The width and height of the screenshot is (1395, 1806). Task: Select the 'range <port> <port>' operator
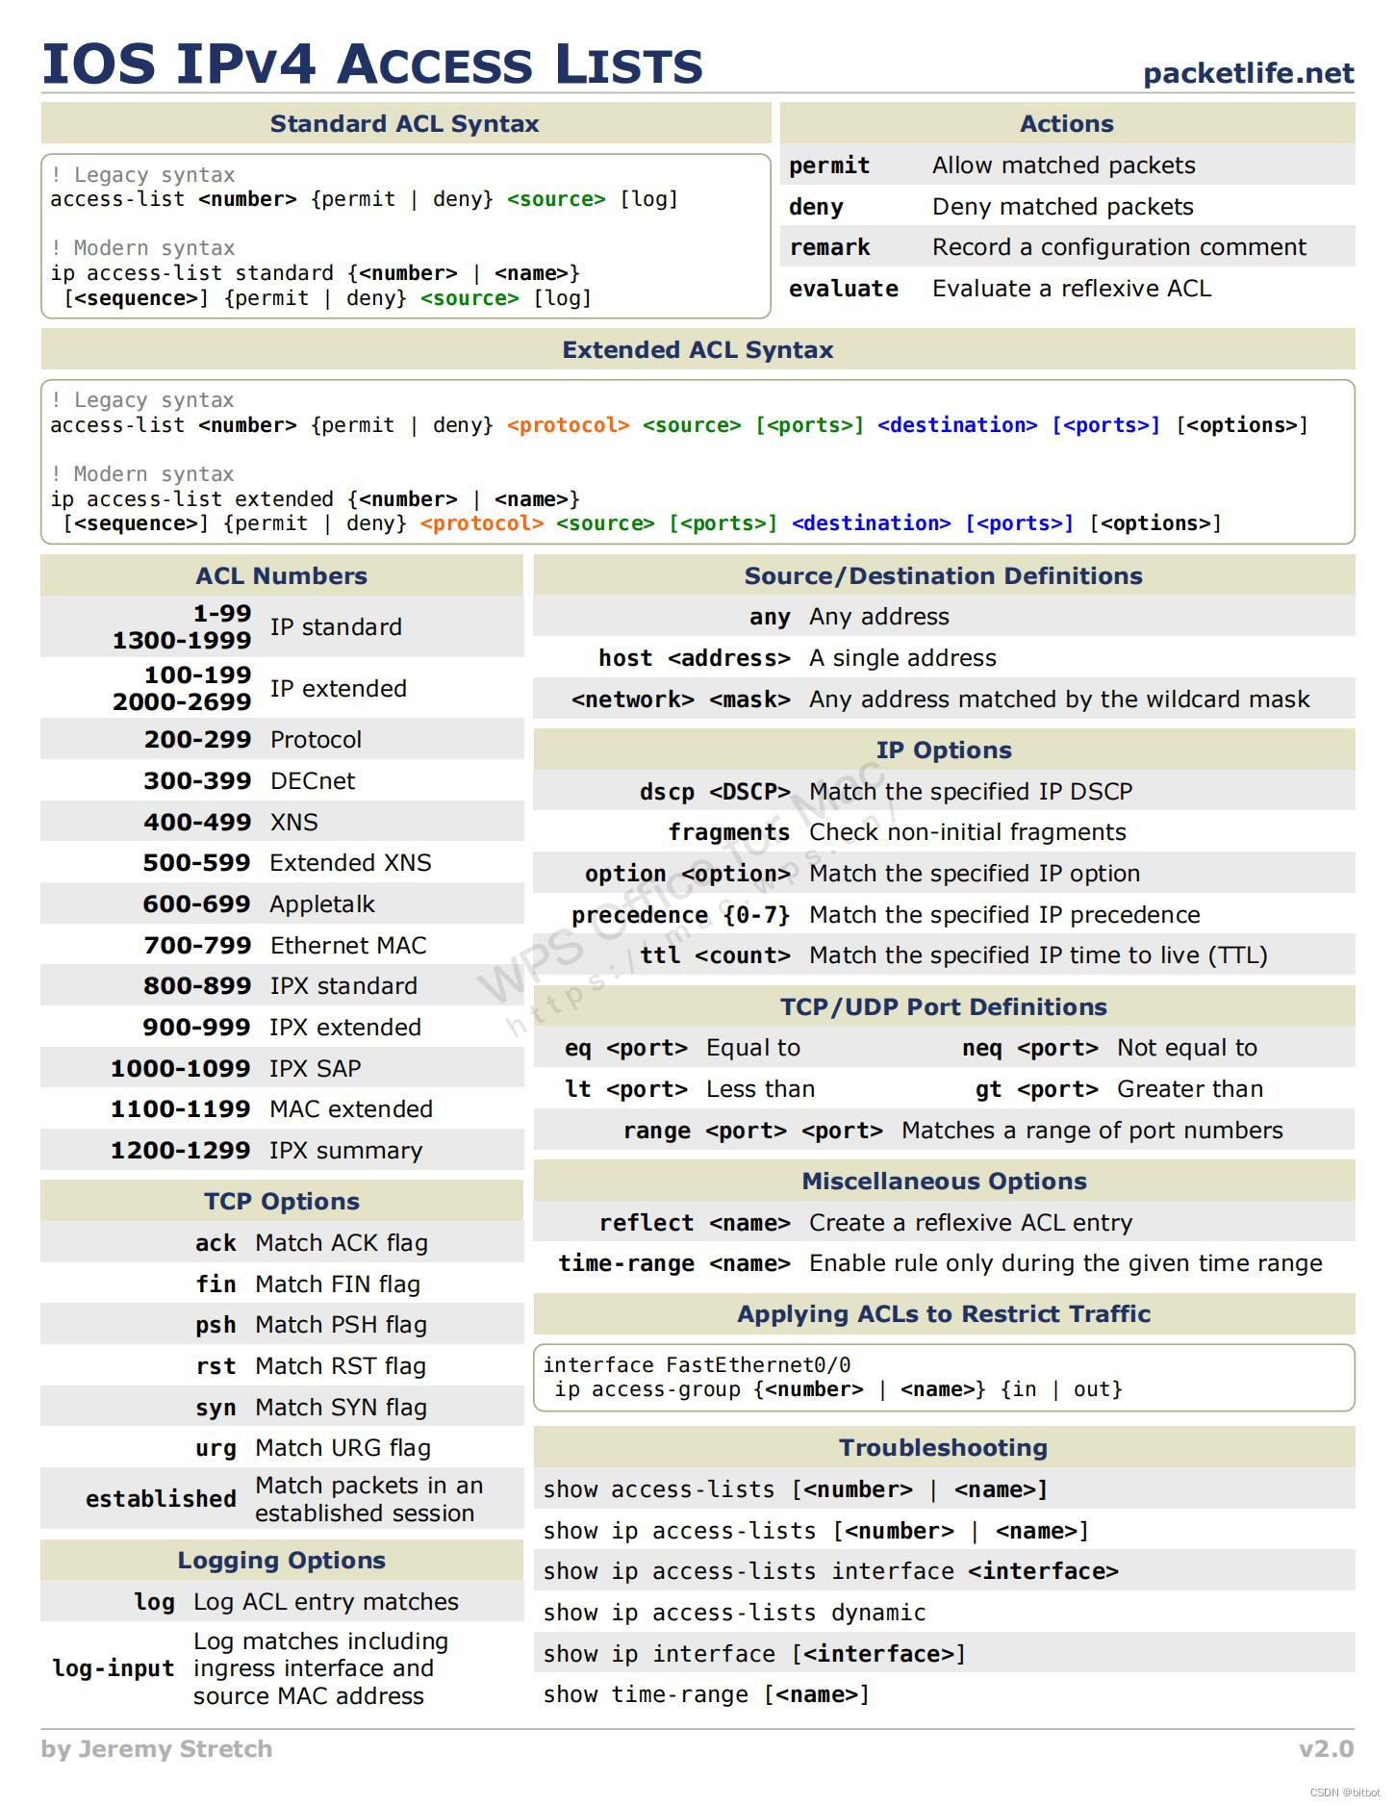(x=753, y=1131)
